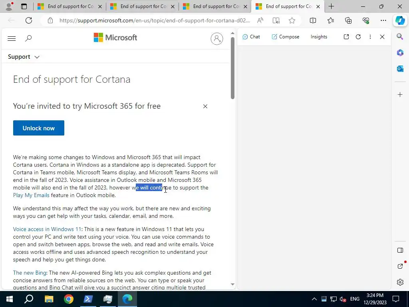Open sidebar Search icon
This screenshot has height=307, width=409.
pos(400,36)
